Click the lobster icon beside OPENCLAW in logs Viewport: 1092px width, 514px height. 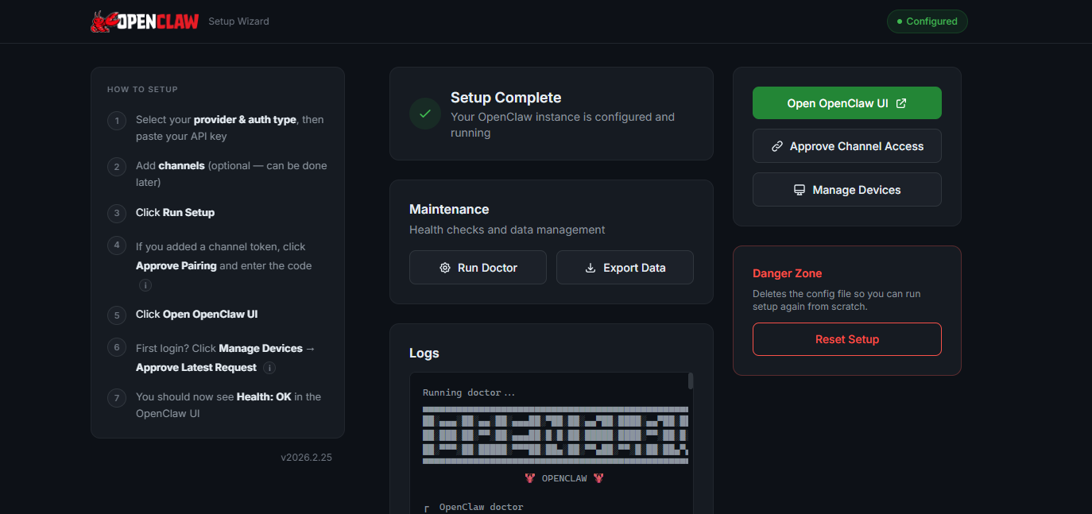tap(529, 477)
